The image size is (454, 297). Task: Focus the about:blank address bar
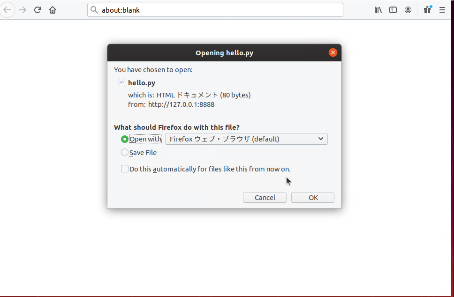[x=215, y=10]
